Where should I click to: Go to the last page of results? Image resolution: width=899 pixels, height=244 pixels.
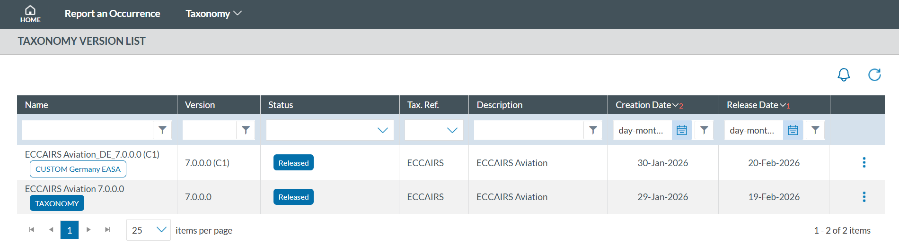click(x=107, y=230)
